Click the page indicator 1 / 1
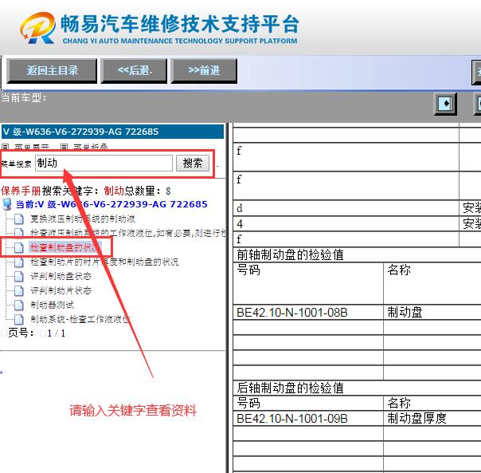The image size is (481, 473). [x=57, y=333]
